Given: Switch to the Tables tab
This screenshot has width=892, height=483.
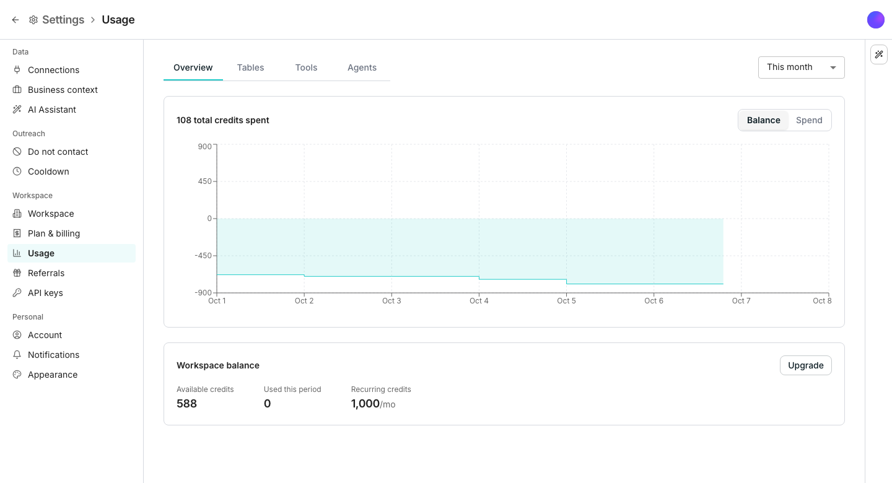Looking at the screenshot, I should (x=250, y=67).
